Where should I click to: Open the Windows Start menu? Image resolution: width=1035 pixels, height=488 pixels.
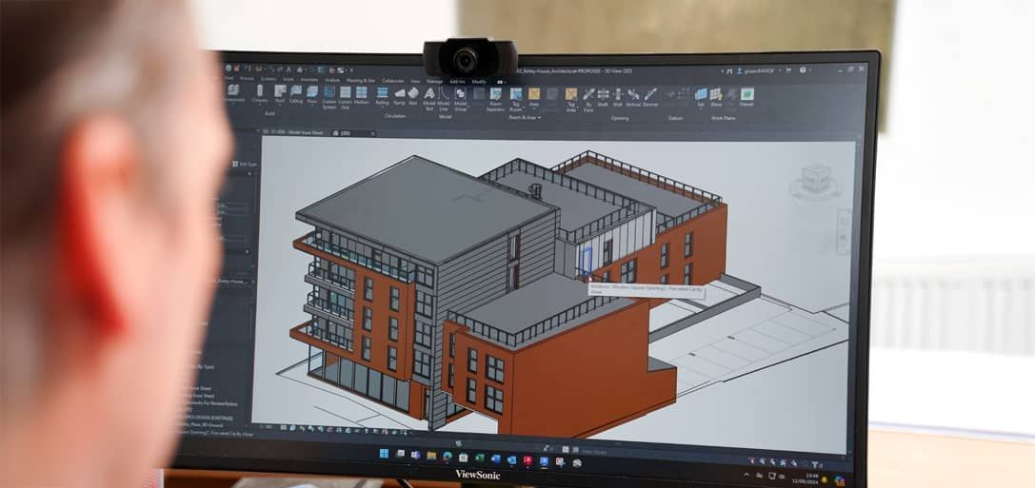click(x=384, y=454)
